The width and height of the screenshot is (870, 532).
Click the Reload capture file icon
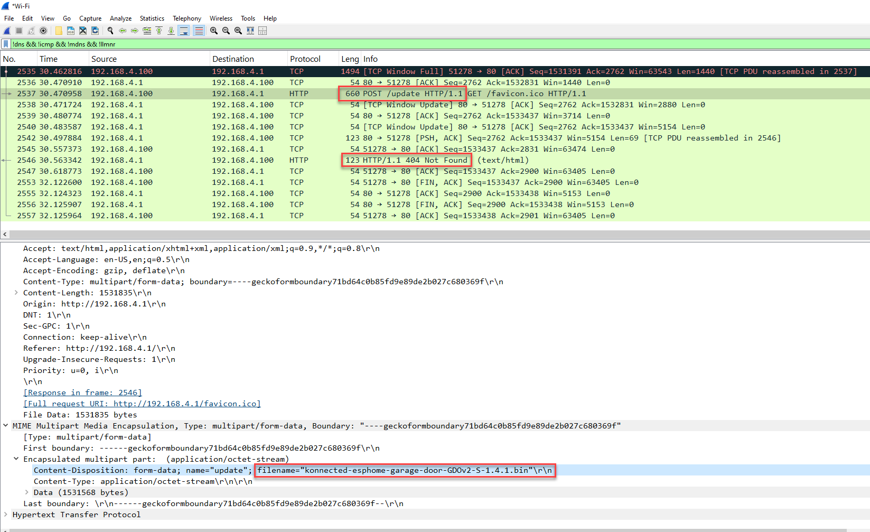[x=95, y=31]
